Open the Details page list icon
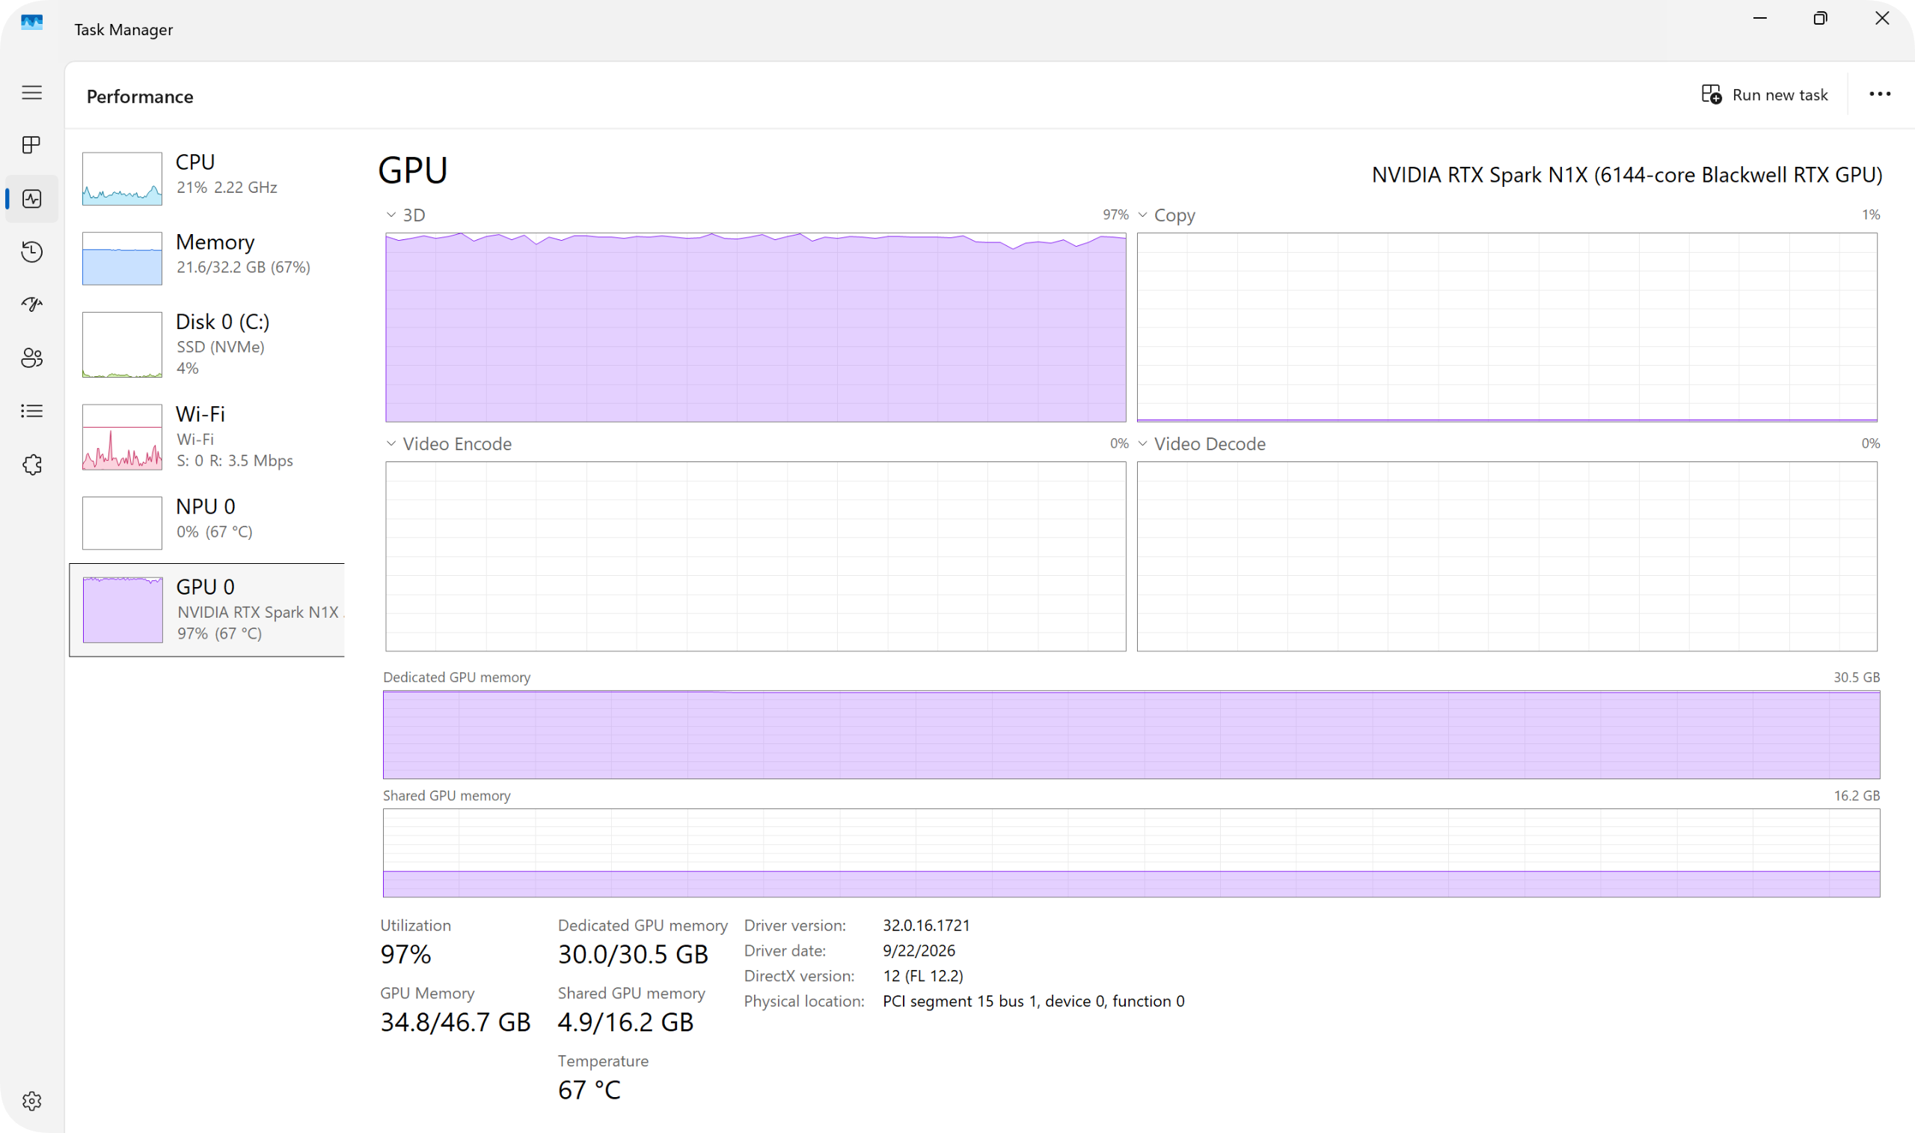The image size is (1915, 1133). [x=31, y=411]
